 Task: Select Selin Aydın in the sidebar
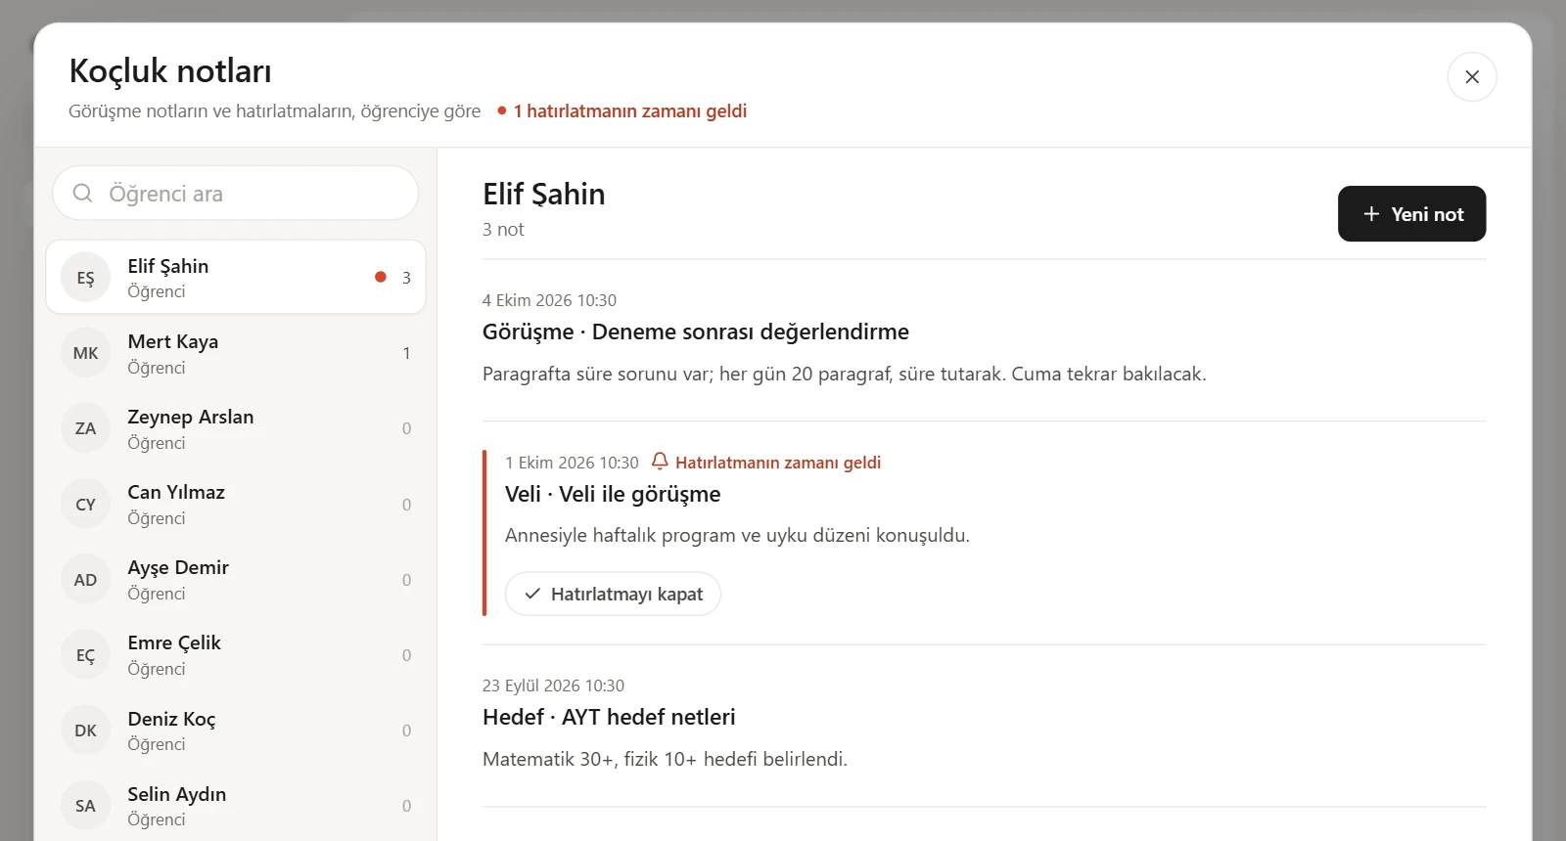pos(236,806)
